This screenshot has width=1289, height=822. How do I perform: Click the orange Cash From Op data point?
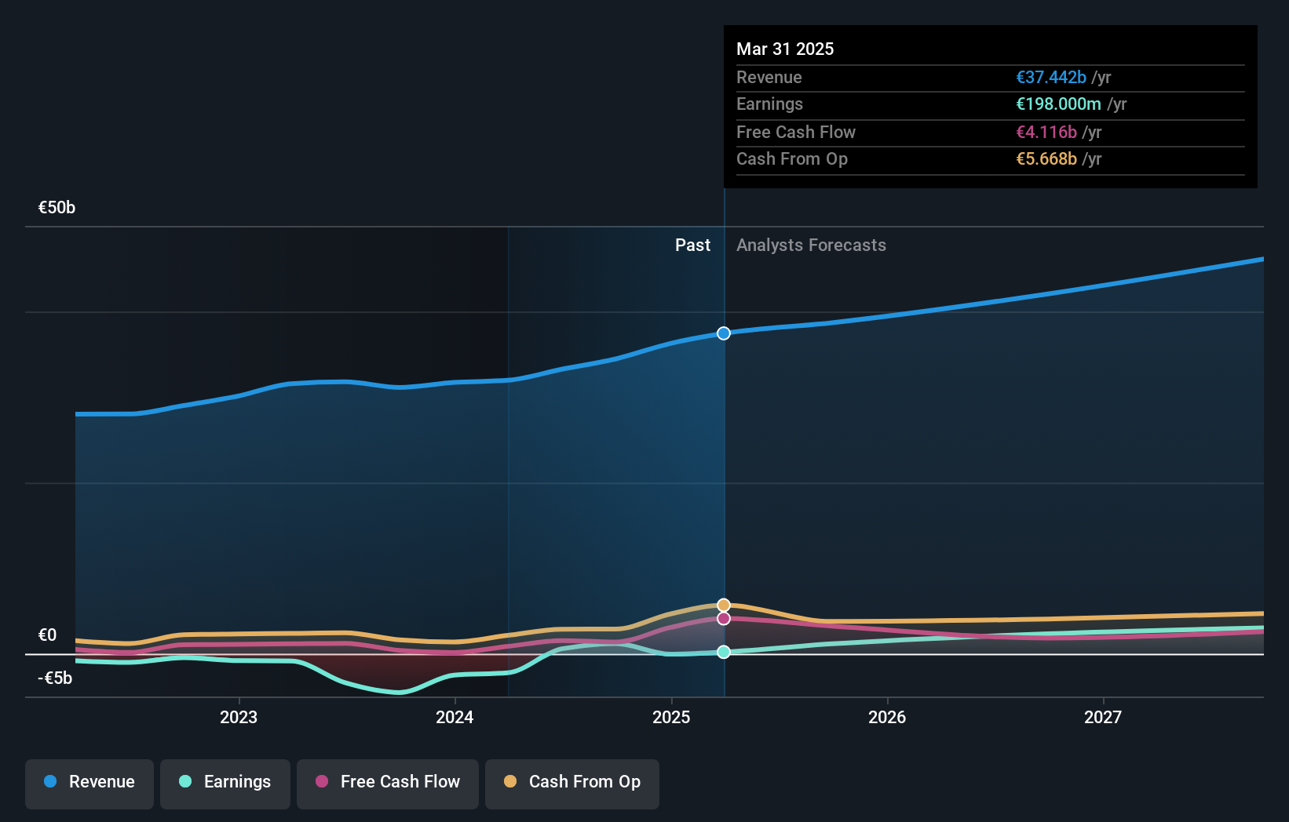pos(724,606)
